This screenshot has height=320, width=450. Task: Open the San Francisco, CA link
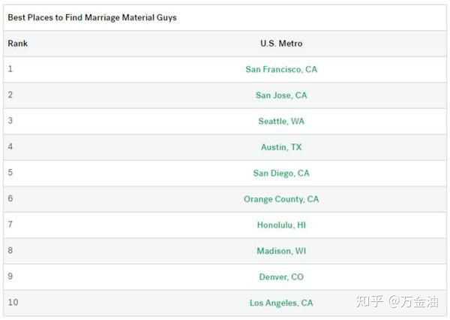[x=281, y=69]
